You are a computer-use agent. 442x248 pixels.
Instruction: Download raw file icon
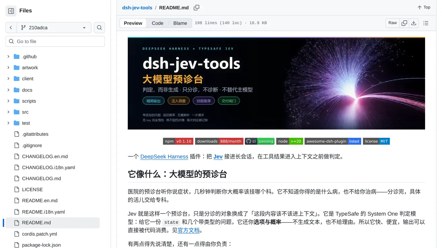pos(414,23)
